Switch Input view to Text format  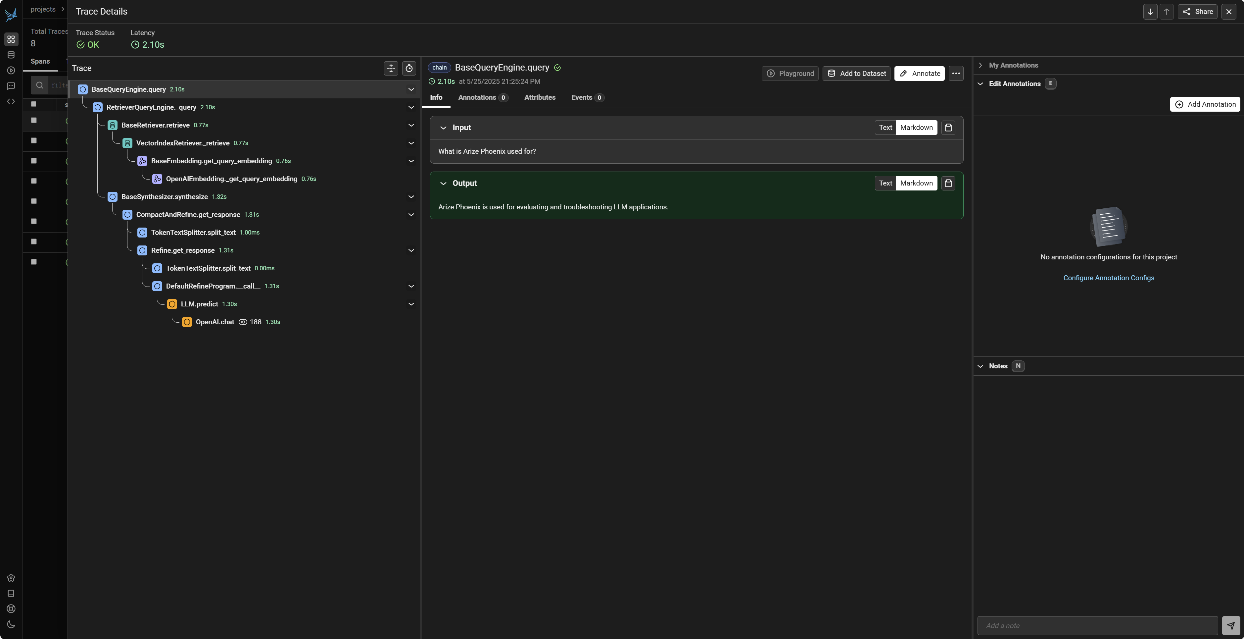(x=885, y=128)
